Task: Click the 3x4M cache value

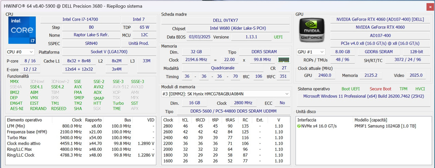Action: coord(117,69)
